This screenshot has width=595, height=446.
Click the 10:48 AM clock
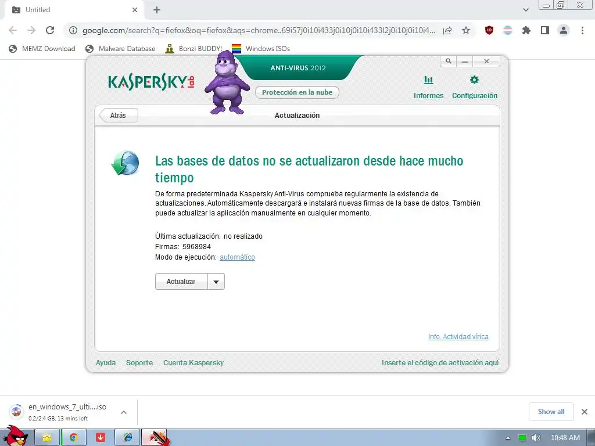(565, 438)
